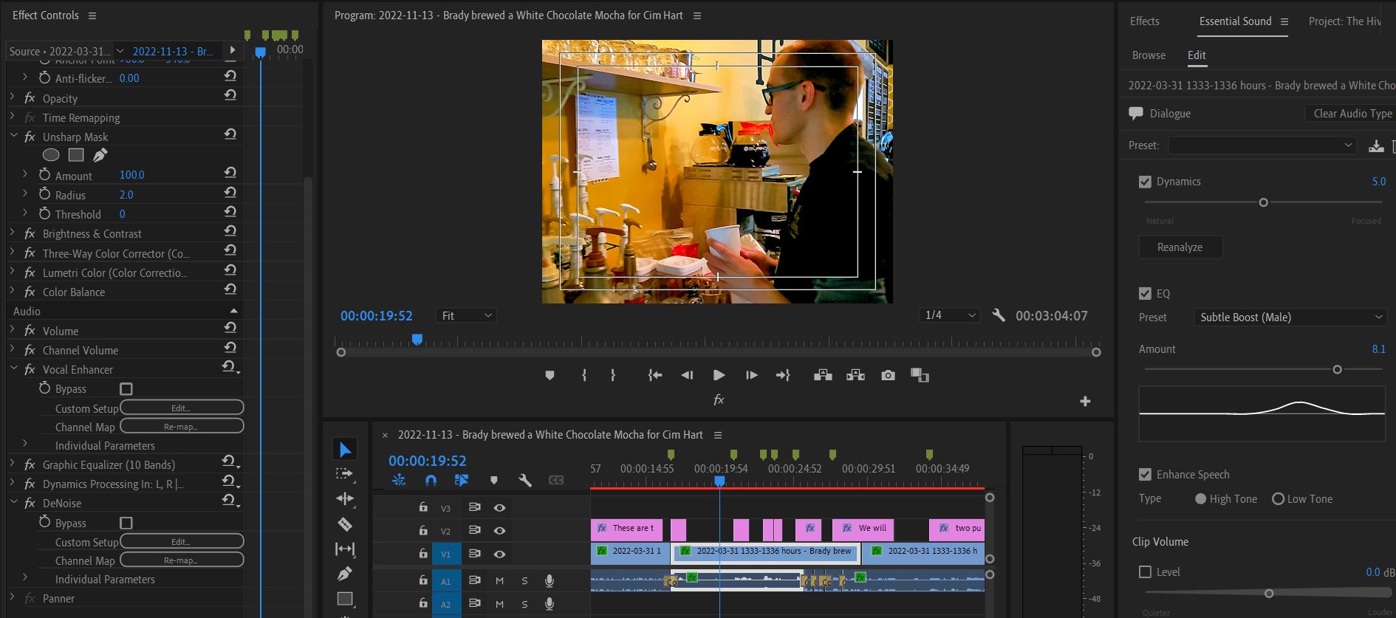
Task: Click Clear Audio Type button
Action: pyautogui.click(x=1352, y=114)
